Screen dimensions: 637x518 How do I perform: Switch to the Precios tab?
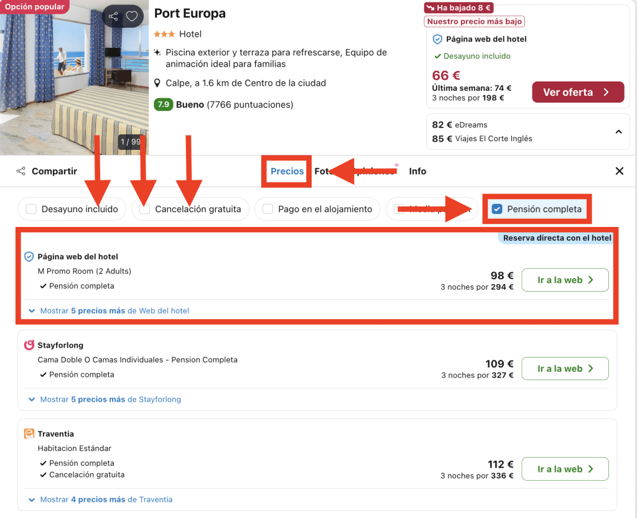pyautogui.click(x=287, y=171)
